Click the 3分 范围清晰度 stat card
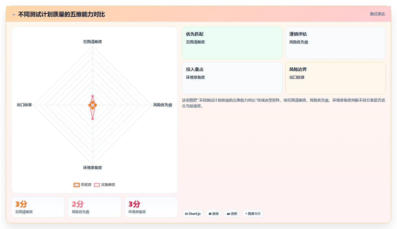Image resolution: width=397 pixels, height=229 pixels. pyautogui.click(x=38, y=207)
